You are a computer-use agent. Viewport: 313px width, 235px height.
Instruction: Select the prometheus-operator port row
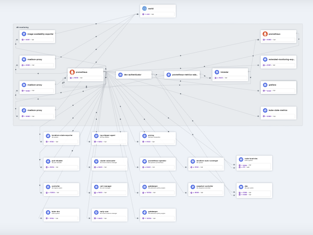(x=158, y=167)
